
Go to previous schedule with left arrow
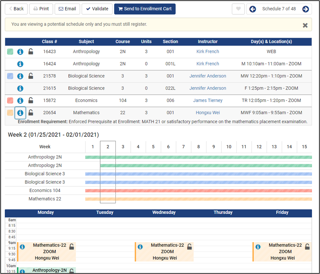click(252, 9)
